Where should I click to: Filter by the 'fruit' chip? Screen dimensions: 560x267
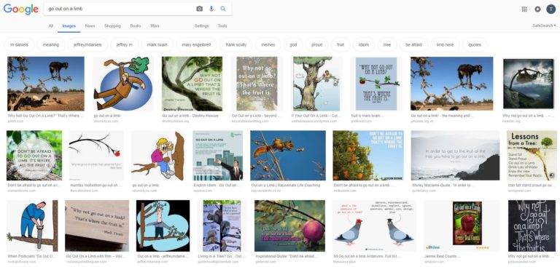[341, 45]
